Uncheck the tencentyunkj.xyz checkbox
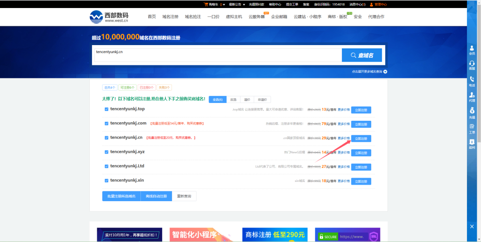The width and height of the screenshot is (481, 242). 107,152
